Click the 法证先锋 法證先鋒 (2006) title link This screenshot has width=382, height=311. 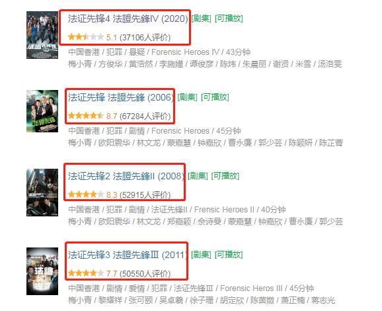(121, 97)
